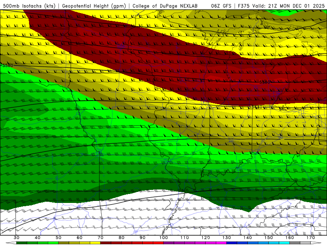Select the dark gray 160-165 kt legend swatch

[x=295, y=243]
